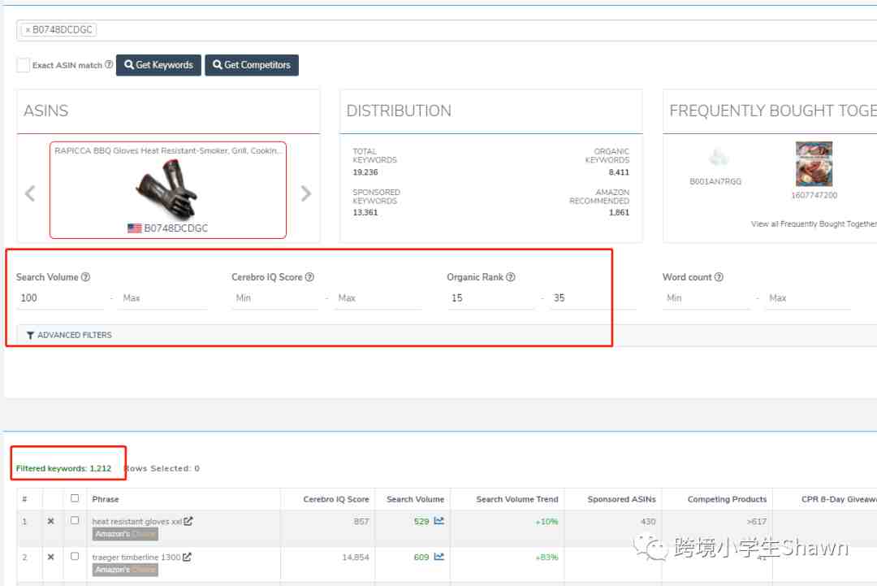Sort the table by Phrase column

[106, 499]
